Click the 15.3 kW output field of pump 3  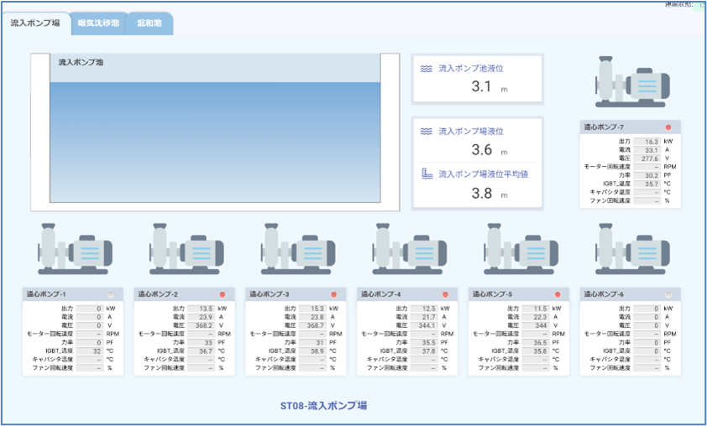(312, 309)
